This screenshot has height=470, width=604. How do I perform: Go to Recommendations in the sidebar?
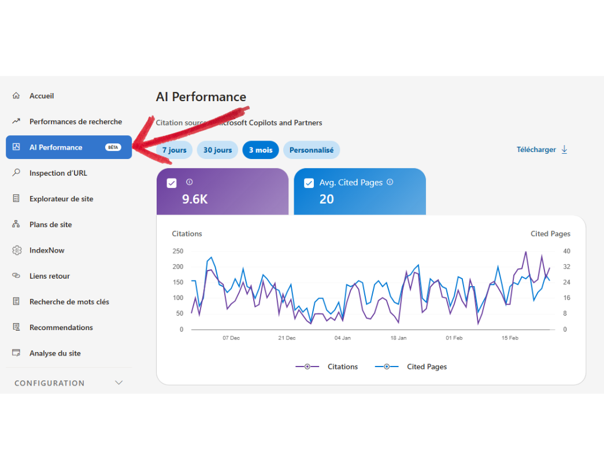click(x=61, y=327)
